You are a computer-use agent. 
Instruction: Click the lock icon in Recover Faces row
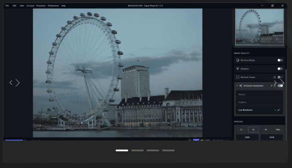(274, 77)
